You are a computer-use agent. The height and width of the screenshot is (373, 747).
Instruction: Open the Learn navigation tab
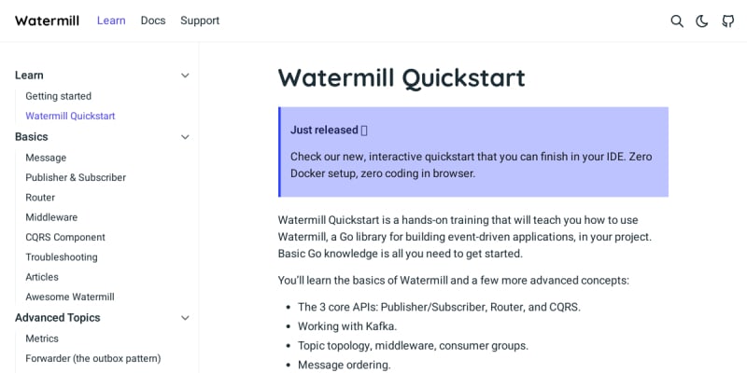(x=111, y=21)
